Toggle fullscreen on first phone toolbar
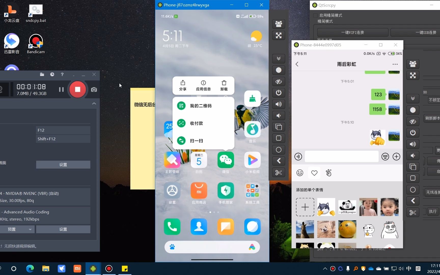 pyautogui.click(x=279, y=35)
